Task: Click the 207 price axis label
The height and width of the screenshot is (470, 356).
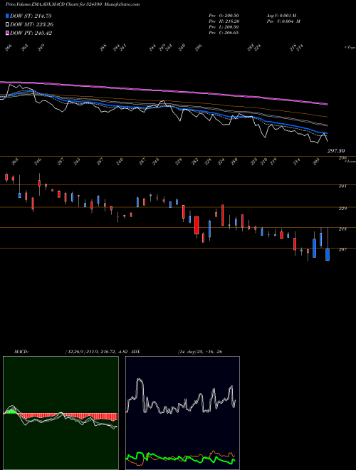Action: point(342,249)
